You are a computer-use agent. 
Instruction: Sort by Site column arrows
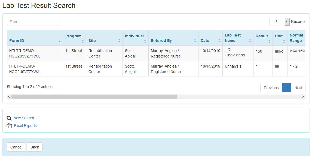tap(119, 41)
